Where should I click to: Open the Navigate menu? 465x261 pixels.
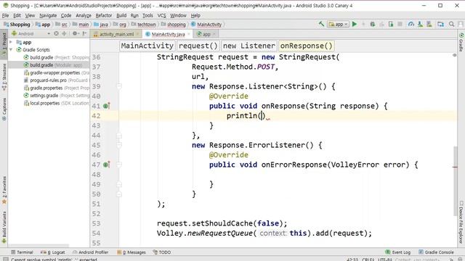tap(48, 15)
